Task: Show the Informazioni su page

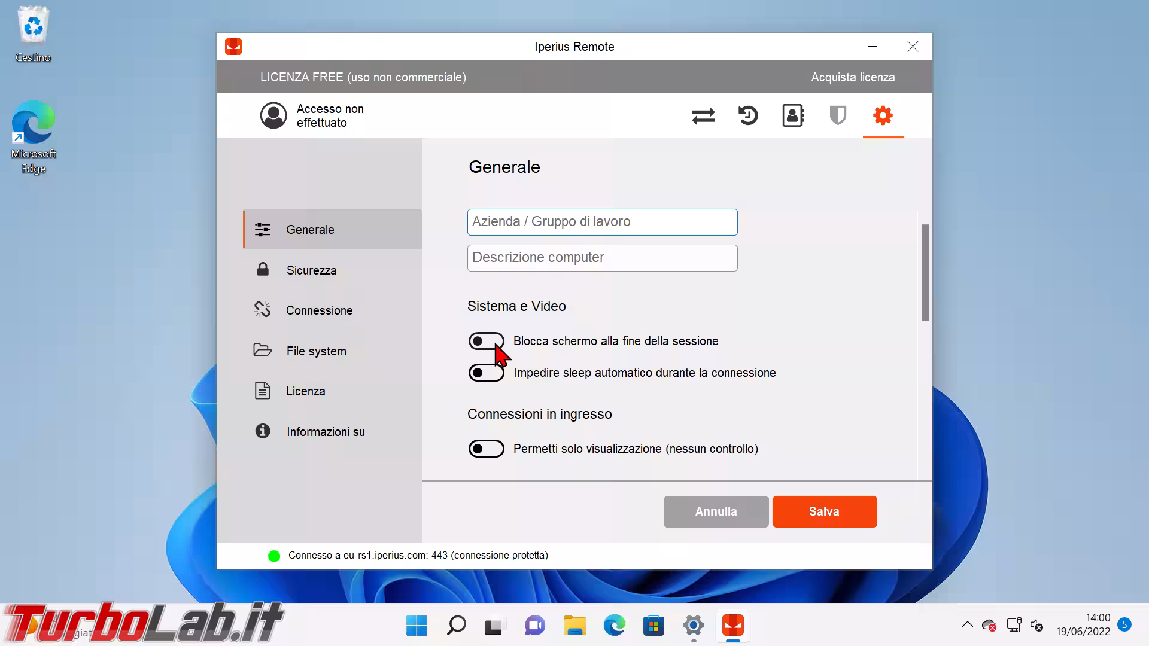Action: [x=325, y=432]
